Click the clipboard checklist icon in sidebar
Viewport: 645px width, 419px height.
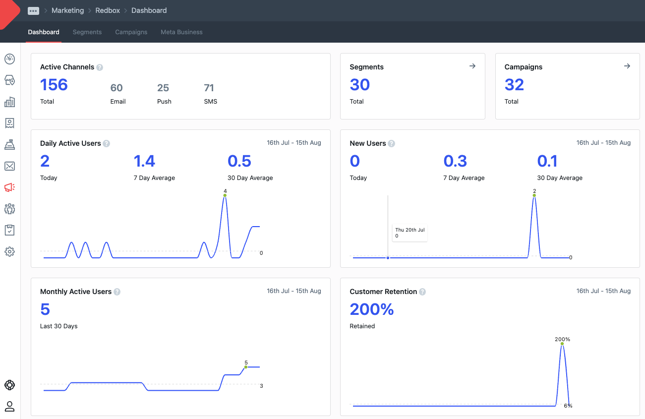coord(9,230)
